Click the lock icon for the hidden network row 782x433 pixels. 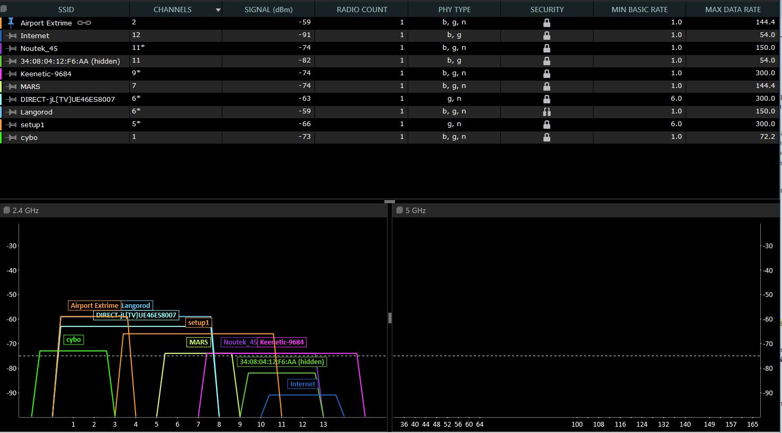(x=547, y=61)
